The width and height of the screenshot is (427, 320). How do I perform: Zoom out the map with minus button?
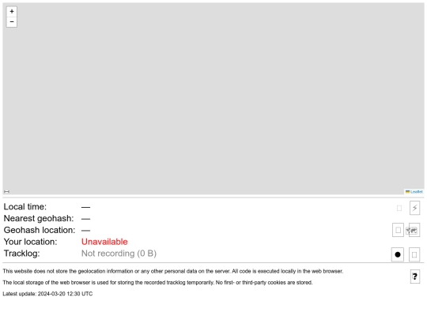(12, 22)
